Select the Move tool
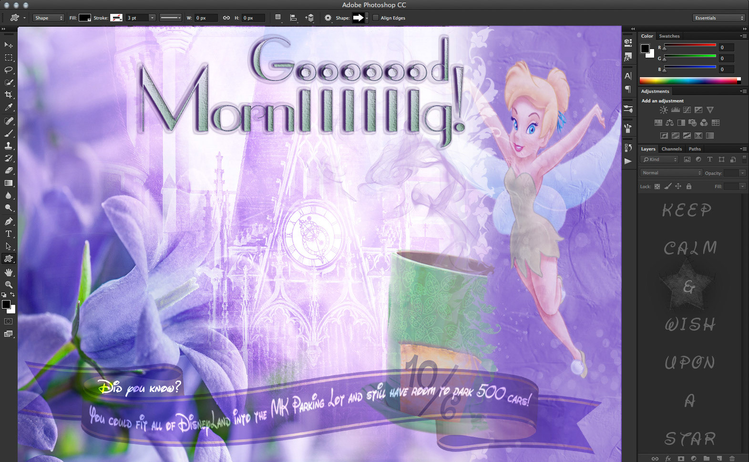 click(x=8, y=45)
